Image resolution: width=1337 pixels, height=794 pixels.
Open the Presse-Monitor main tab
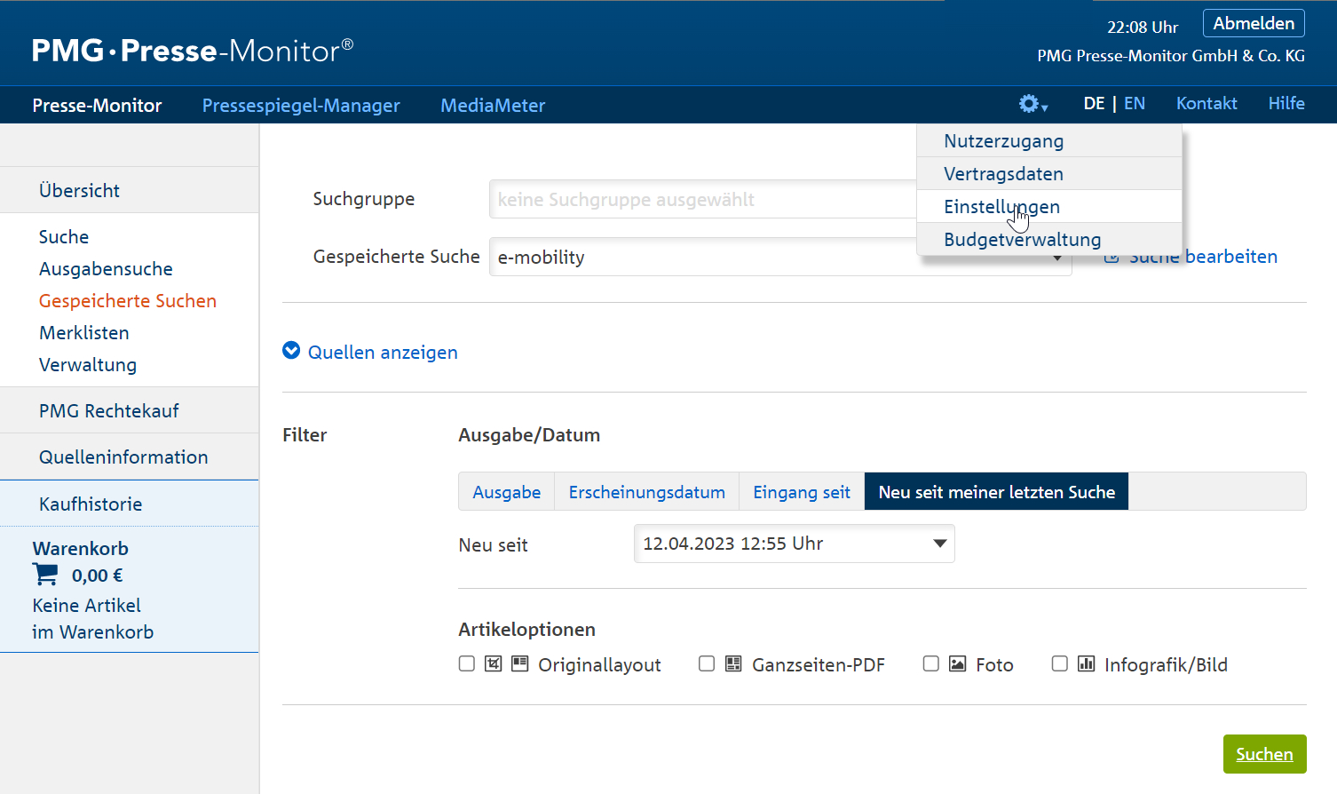97,105
